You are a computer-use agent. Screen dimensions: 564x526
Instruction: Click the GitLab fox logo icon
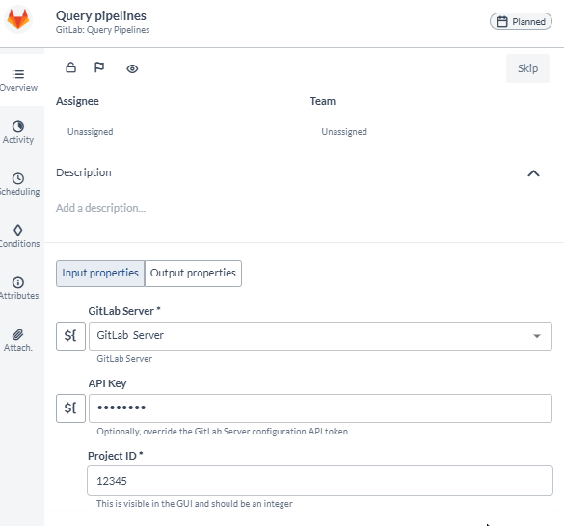point(18,19)
